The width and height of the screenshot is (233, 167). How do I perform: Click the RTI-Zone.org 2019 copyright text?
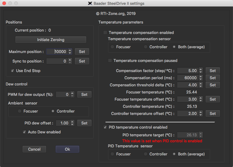pos(116,14)
